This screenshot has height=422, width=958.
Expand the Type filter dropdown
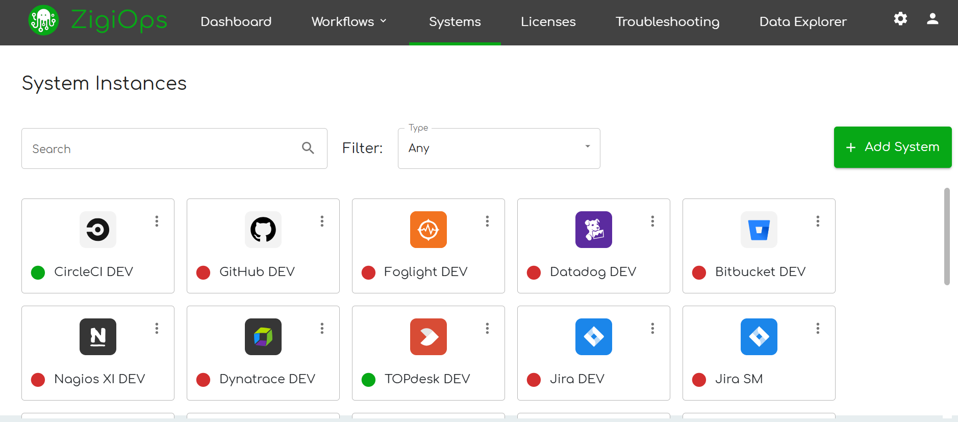tap(498, 148)
